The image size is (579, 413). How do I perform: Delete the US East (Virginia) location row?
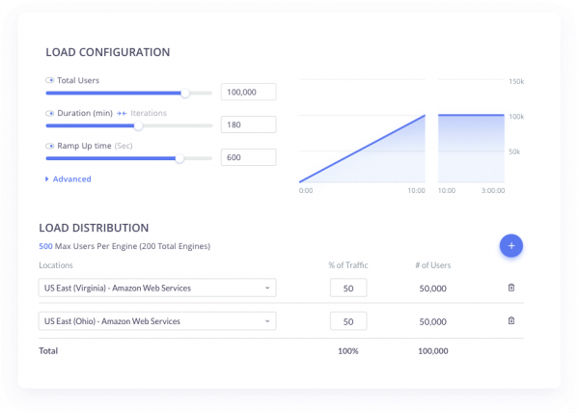(x=511, y=288)
